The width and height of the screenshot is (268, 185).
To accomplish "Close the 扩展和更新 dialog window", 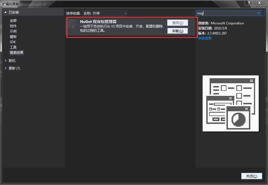I will coord(259,3).
